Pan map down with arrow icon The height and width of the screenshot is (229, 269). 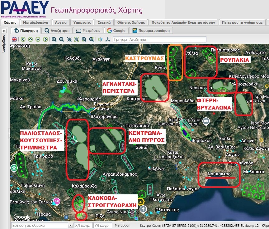(x=38, y=39)
